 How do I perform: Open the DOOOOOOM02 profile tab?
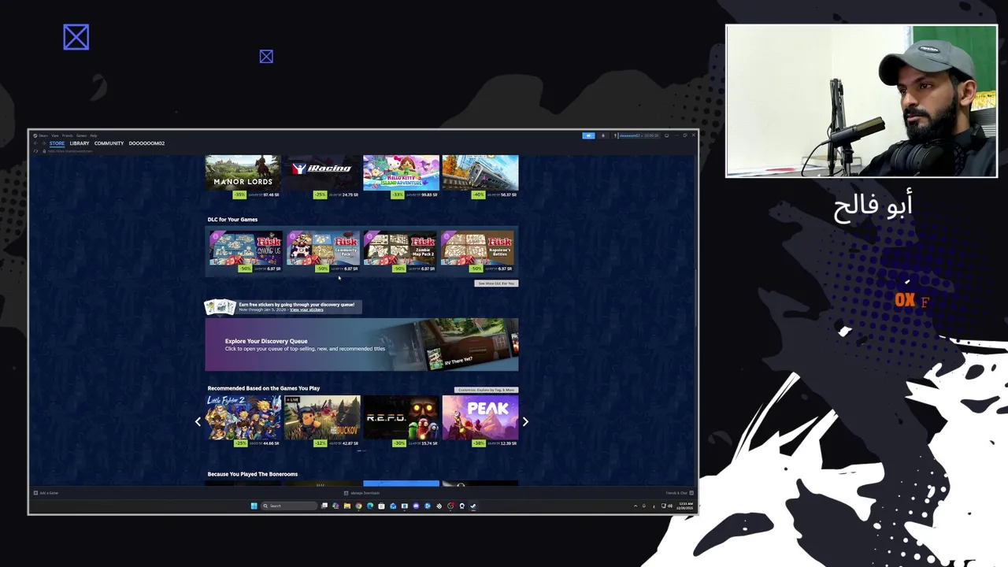[146, 143]
